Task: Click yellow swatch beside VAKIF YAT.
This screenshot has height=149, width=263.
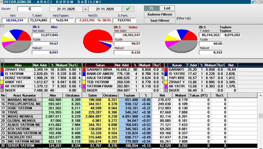Action: pyautogui.click(x=2, y=82)
